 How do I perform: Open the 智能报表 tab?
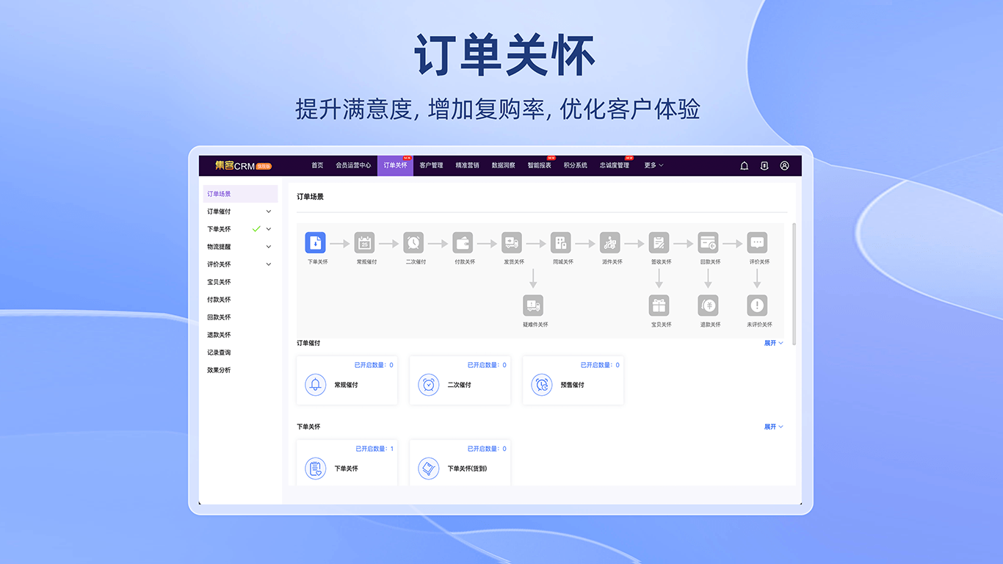tap(539, 166)
